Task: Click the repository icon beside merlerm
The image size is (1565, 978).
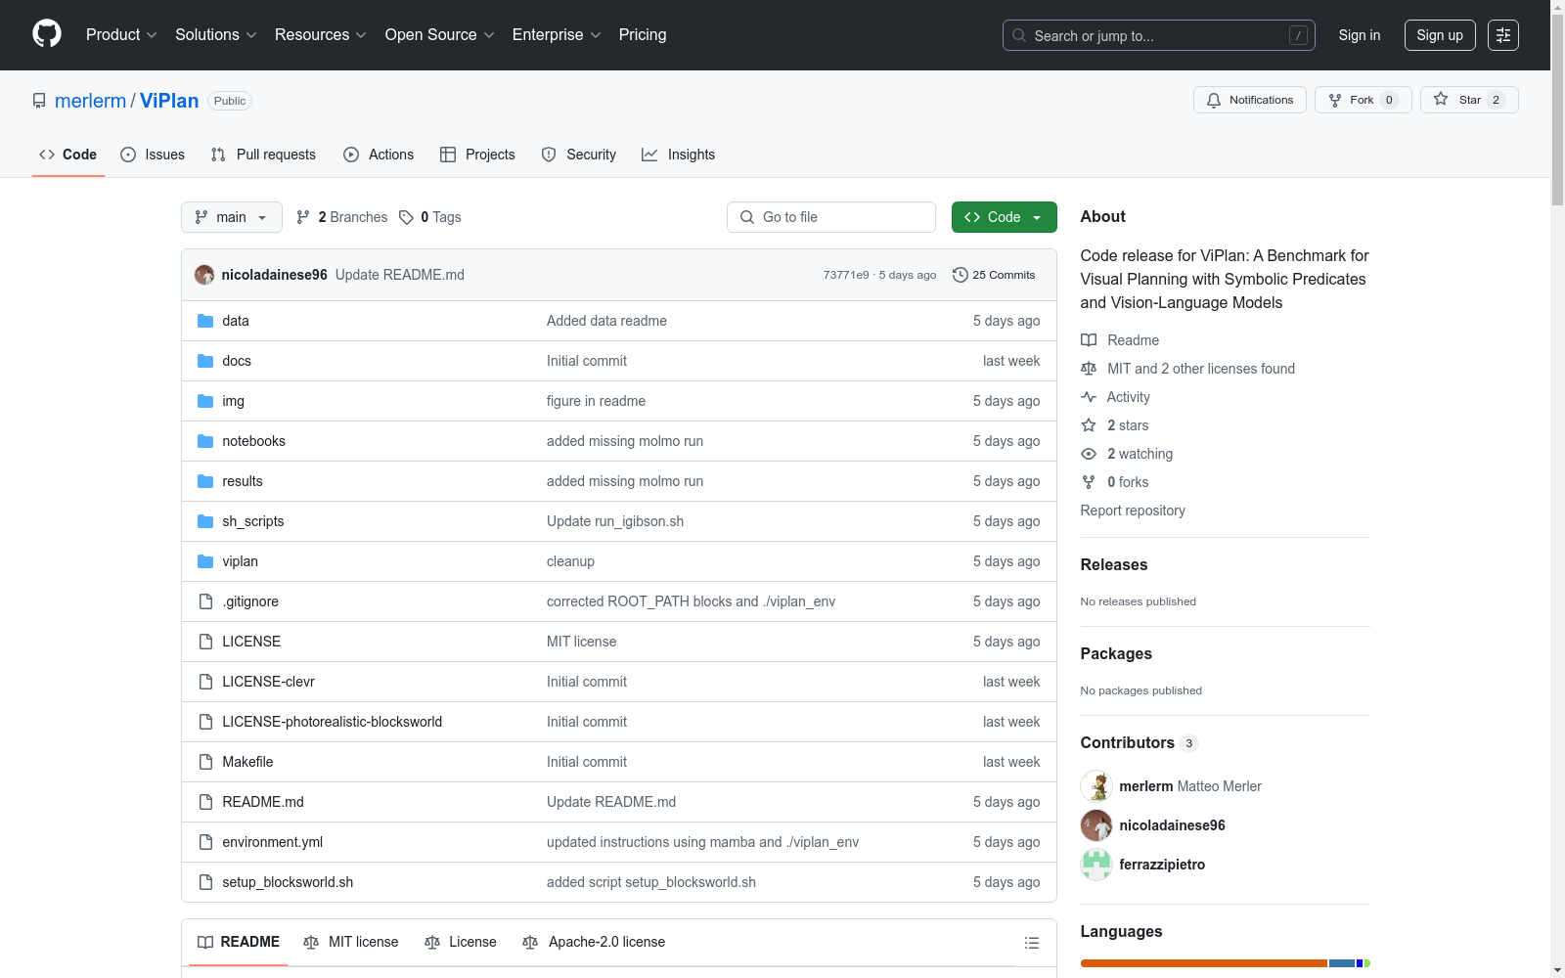Action: (39, 101)
